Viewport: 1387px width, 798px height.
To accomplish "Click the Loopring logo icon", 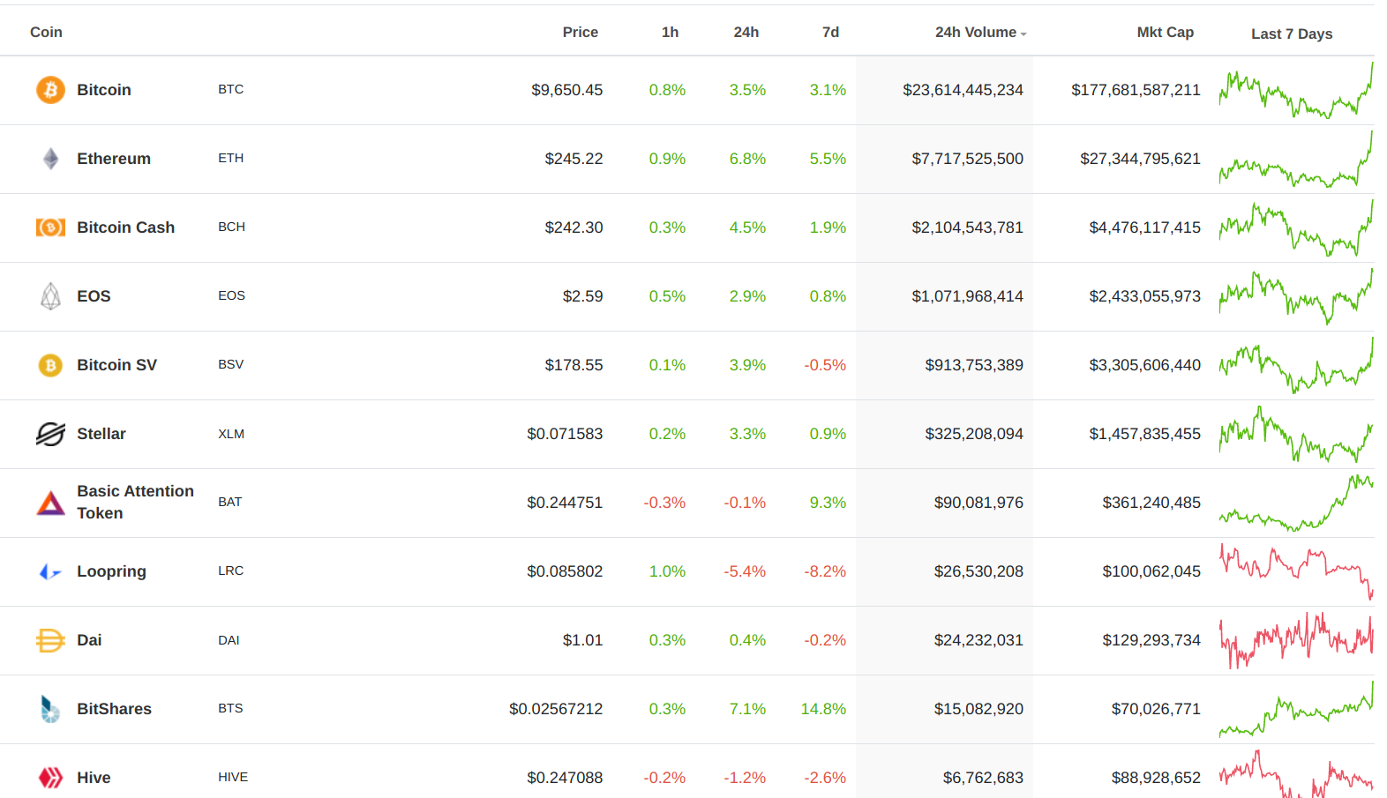I will point(50,571).
